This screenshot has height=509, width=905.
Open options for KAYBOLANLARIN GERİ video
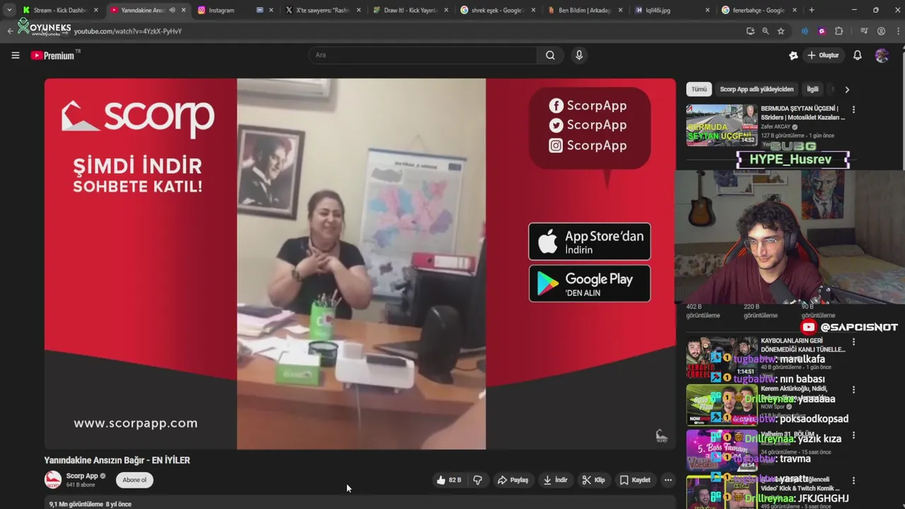(853, 341)
